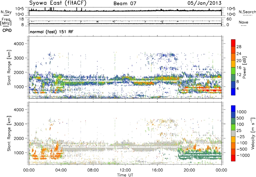Select the teal 100–500 velocity swatch
The width and height of the screenshot is (256, 177).
(233, 121)
